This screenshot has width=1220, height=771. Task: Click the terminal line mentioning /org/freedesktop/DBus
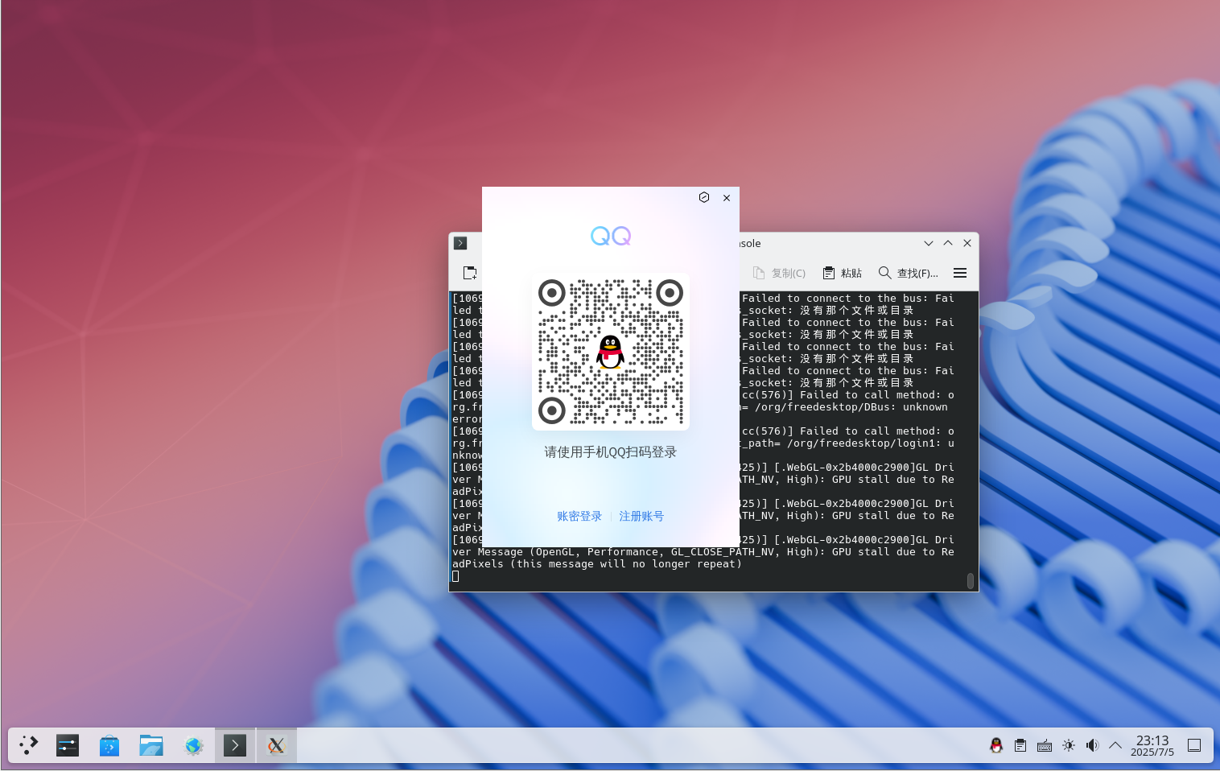point(845,407)
